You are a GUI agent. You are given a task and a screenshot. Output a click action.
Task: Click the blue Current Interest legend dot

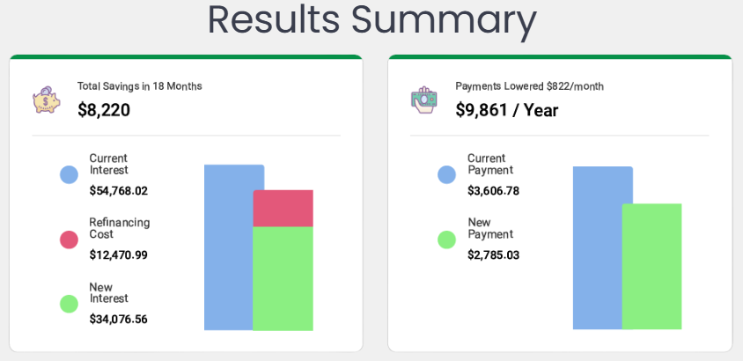pos(69,174)
